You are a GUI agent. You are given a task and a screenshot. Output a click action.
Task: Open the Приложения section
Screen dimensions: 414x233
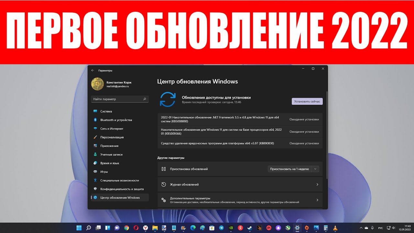[120, 146]
